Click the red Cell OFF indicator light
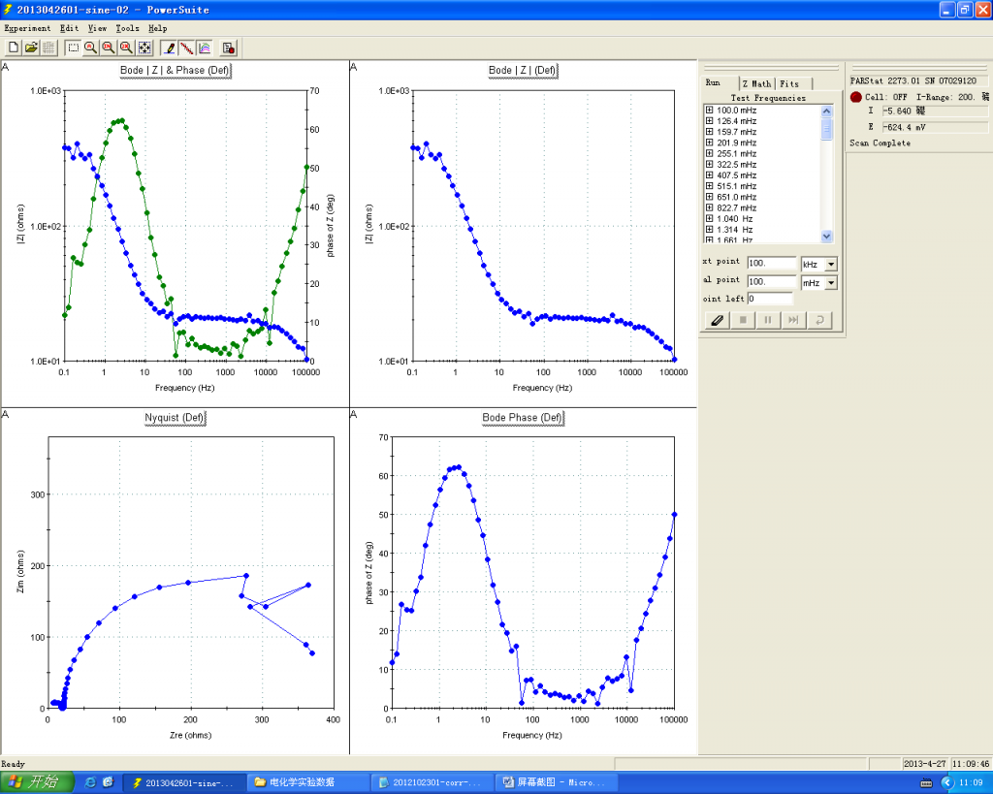993x794 pixels. click(x=856, y=97)
